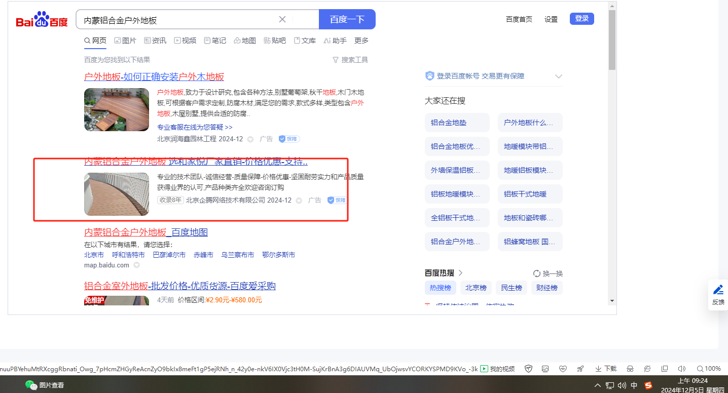
Task: Select the 北京榜 hot search tab
Action: tap(476, 288)
